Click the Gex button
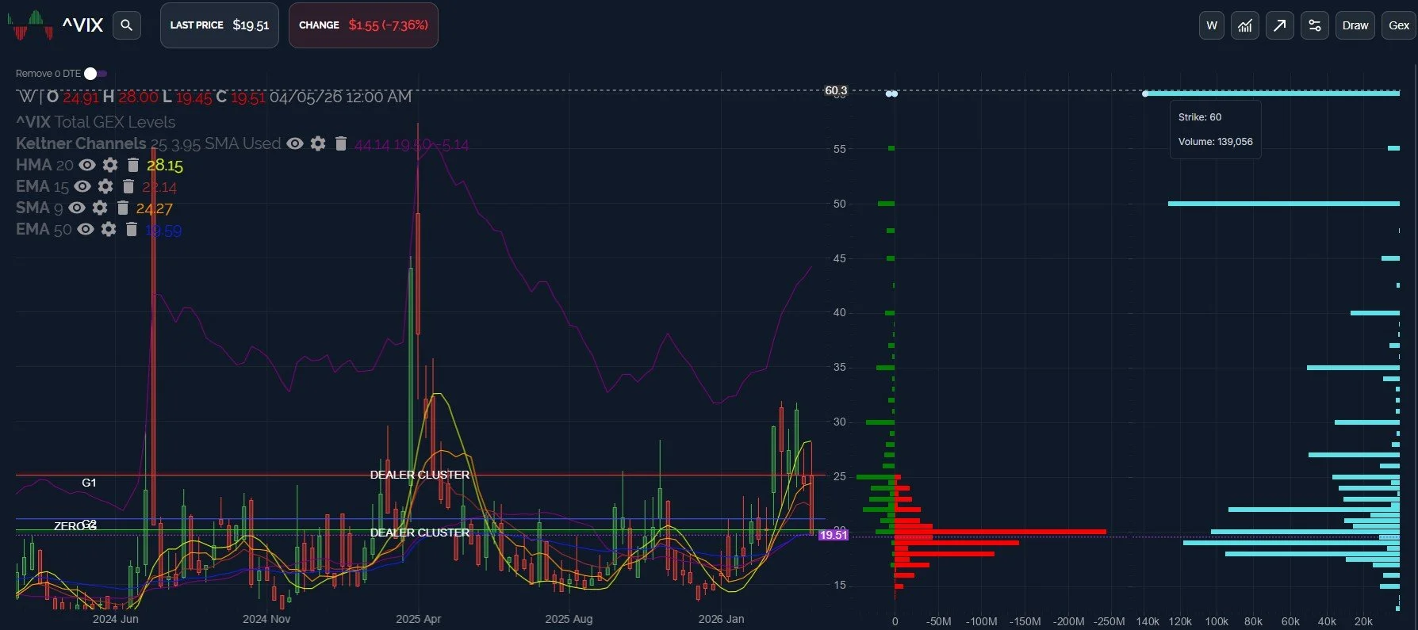 click(x=1399, y=25)
